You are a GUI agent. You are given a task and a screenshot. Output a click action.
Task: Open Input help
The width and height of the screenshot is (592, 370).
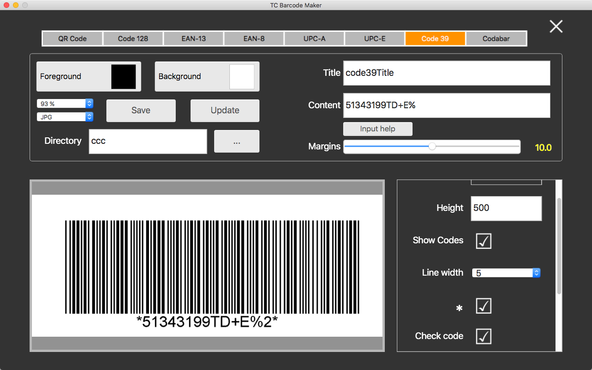[x=378, y=129]
